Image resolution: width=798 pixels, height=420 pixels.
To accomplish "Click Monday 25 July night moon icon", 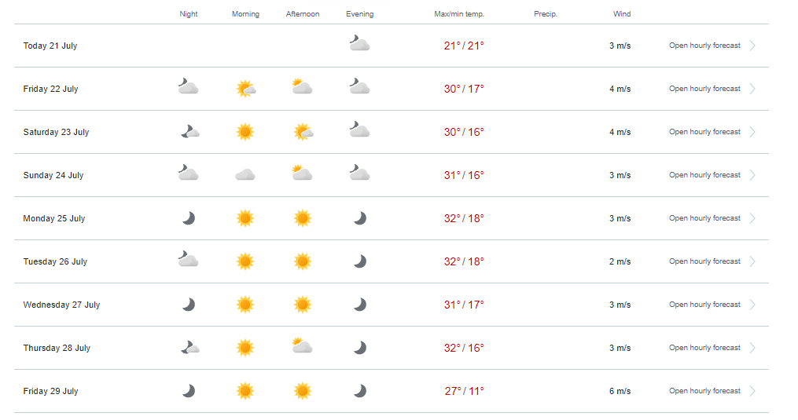I will (x=189, y=218).
